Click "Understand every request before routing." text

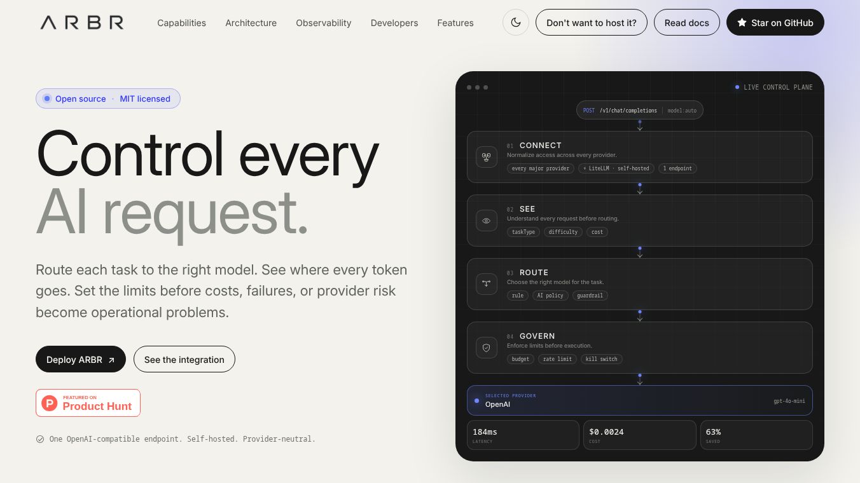[x=563, y=219]
